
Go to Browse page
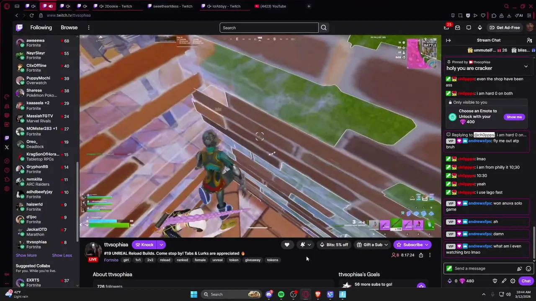point(69,28)
